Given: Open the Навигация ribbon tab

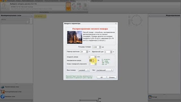Looking at the screenshot, I should pyautogui.click(x=11, y=1).
